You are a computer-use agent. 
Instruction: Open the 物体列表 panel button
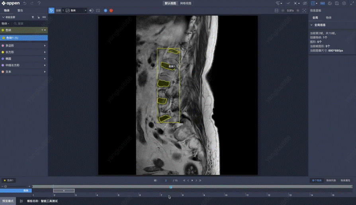(331, 180)
